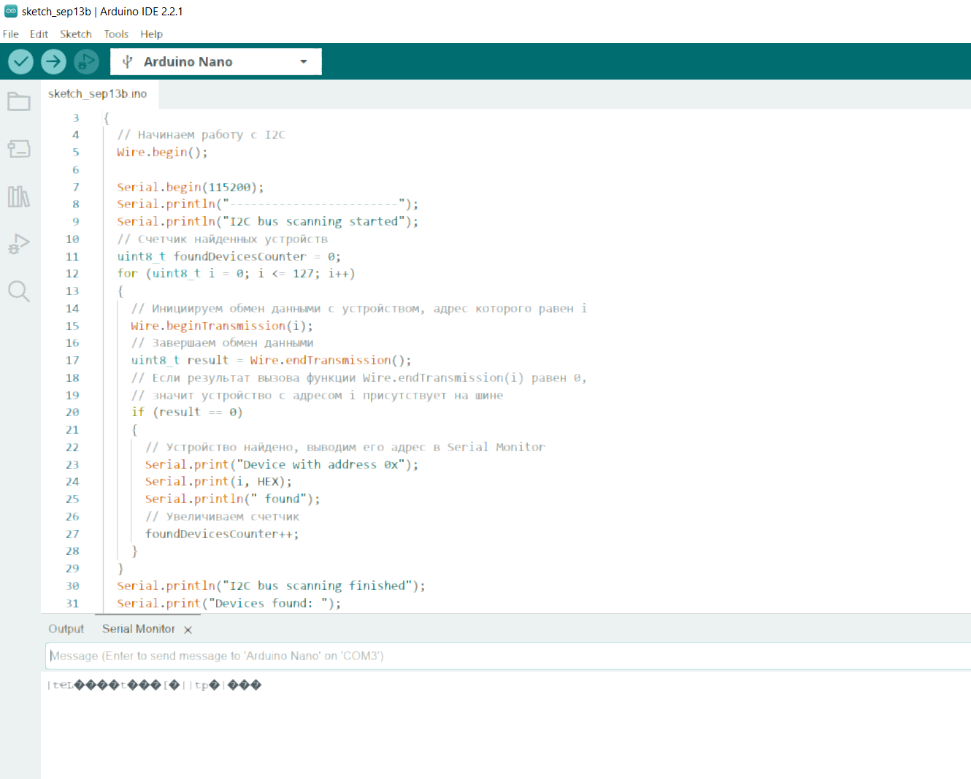Click the dashed-line Serial.println statement
971x779 pixels.
268,204
